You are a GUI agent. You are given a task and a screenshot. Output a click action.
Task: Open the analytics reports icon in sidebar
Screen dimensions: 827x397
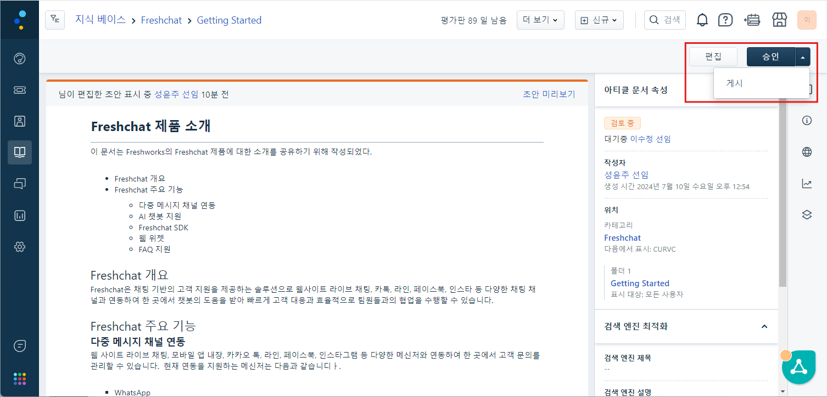tap(20, 215)
